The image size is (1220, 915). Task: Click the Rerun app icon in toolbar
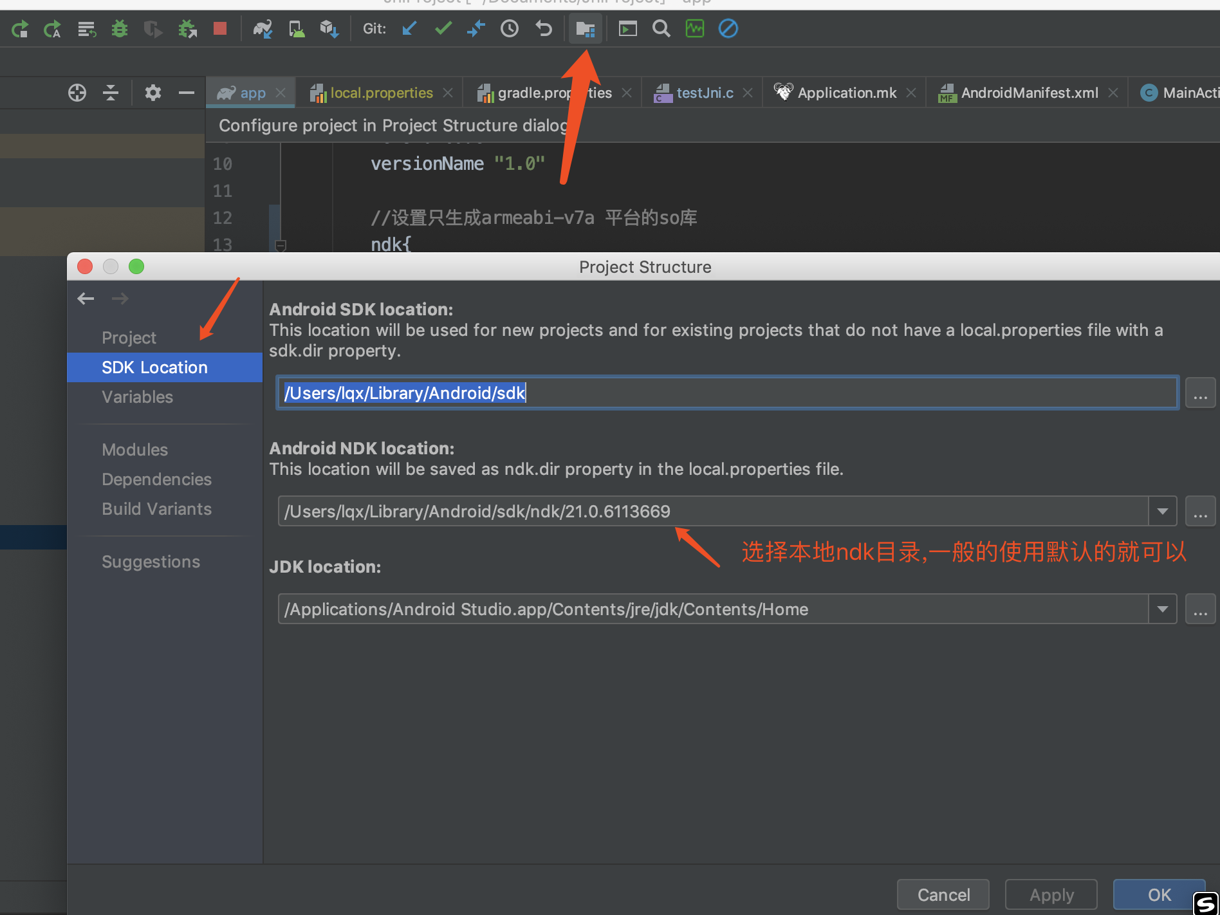tap(20, 29)
